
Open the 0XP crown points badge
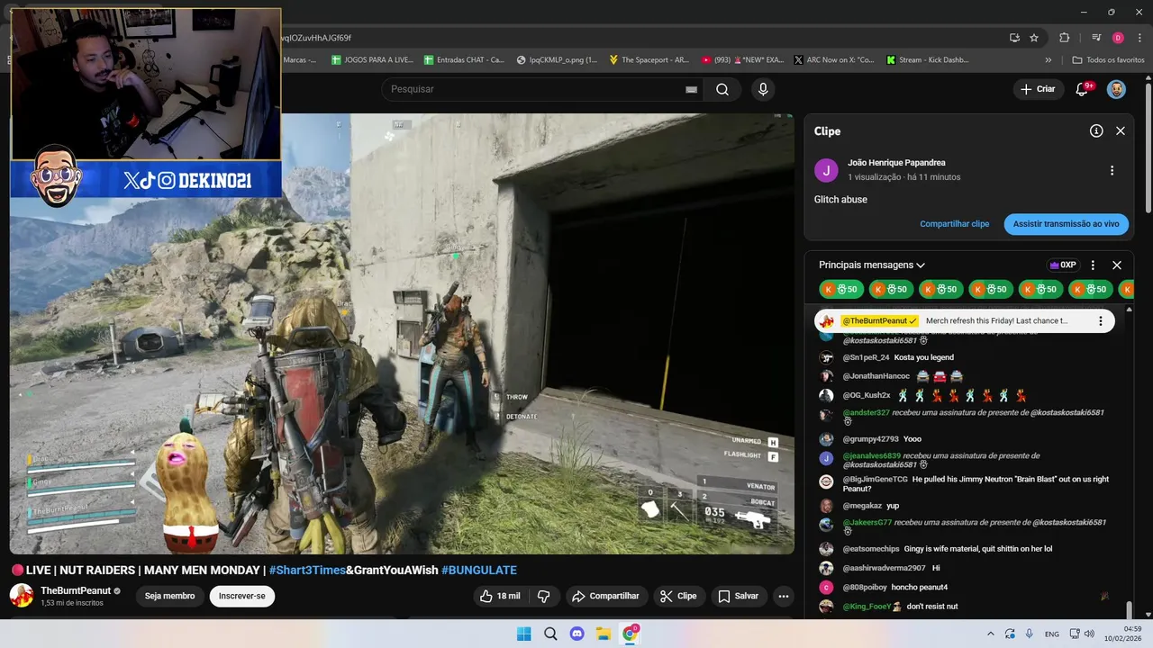(x=1063, y=265)
